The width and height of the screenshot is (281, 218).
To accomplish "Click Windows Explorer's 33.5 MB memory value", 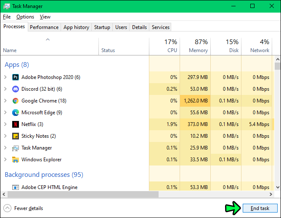I will point(199,160).
